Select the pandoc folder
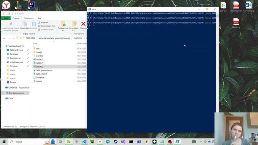Screen dimensions: 258x145 pyautogui.click(x=40, y=56)
